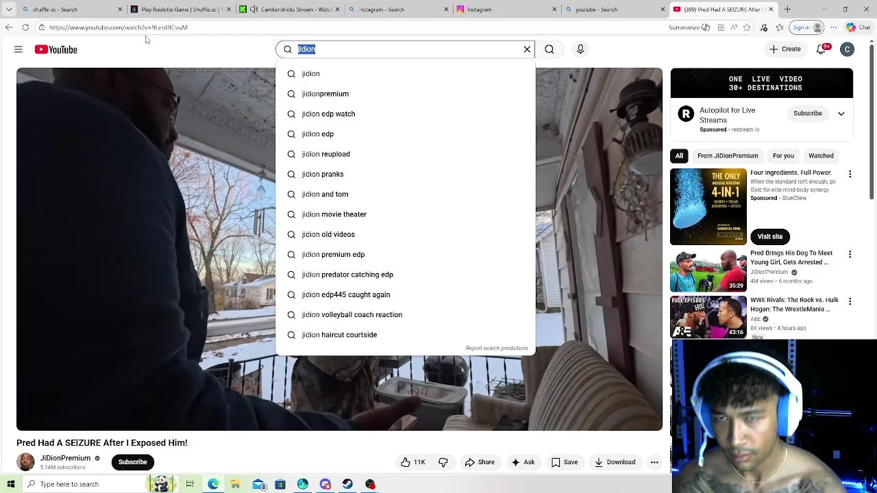Viewport: 877px width, 493px height.
Task: Open the BlueChew 4-in-1 ad thumbnail
Action: point(708,207)
